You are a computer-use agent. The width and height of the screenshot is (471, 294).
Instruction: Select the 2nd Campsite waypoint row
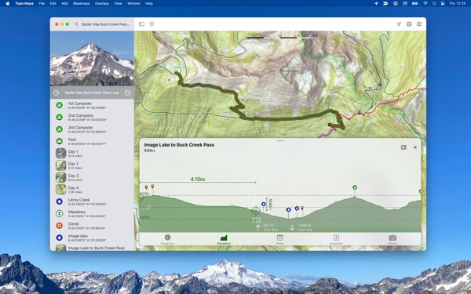92,117
